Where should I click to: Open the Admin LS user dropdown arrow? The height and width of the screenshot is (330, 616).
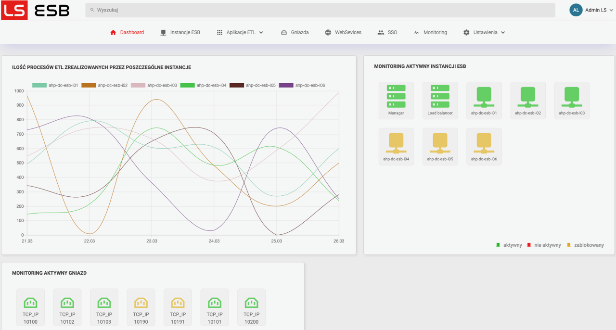pyautogui.click(x=611, y=10)
